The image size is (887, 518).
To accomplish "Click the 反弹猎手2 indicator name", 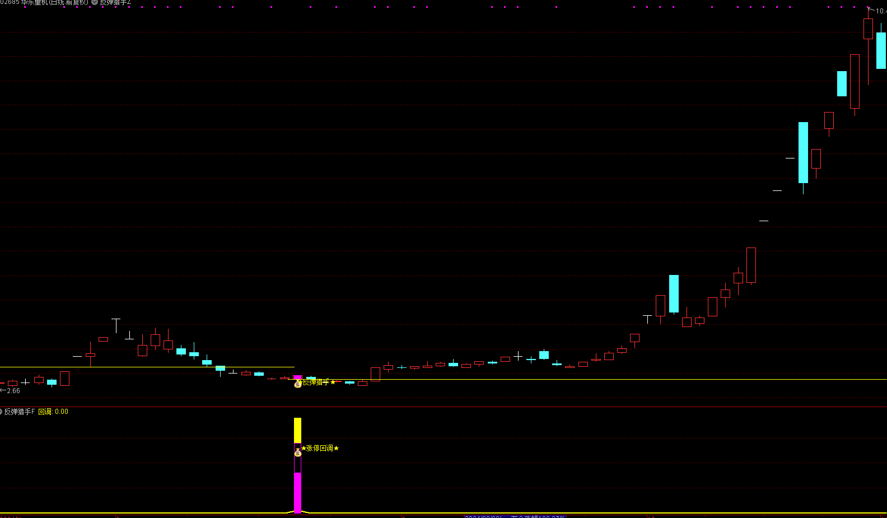I will pos(115,2).
